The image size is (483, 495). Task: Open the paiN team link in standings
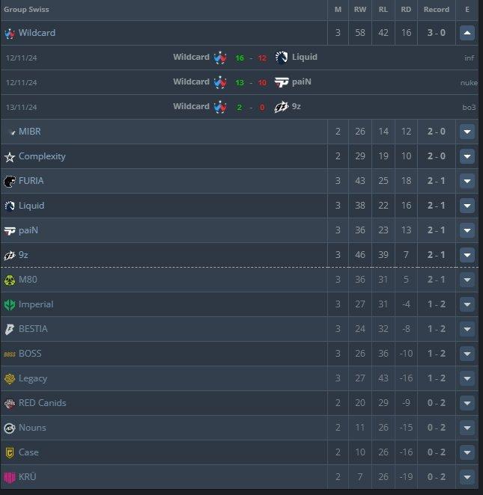(28, 230)
